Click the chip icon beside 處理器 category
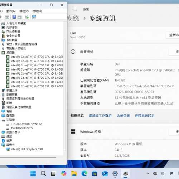 coord(3,53)
